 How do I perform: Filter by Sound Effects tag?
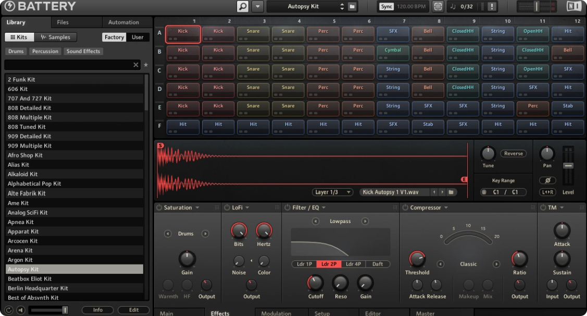point(83,51)
